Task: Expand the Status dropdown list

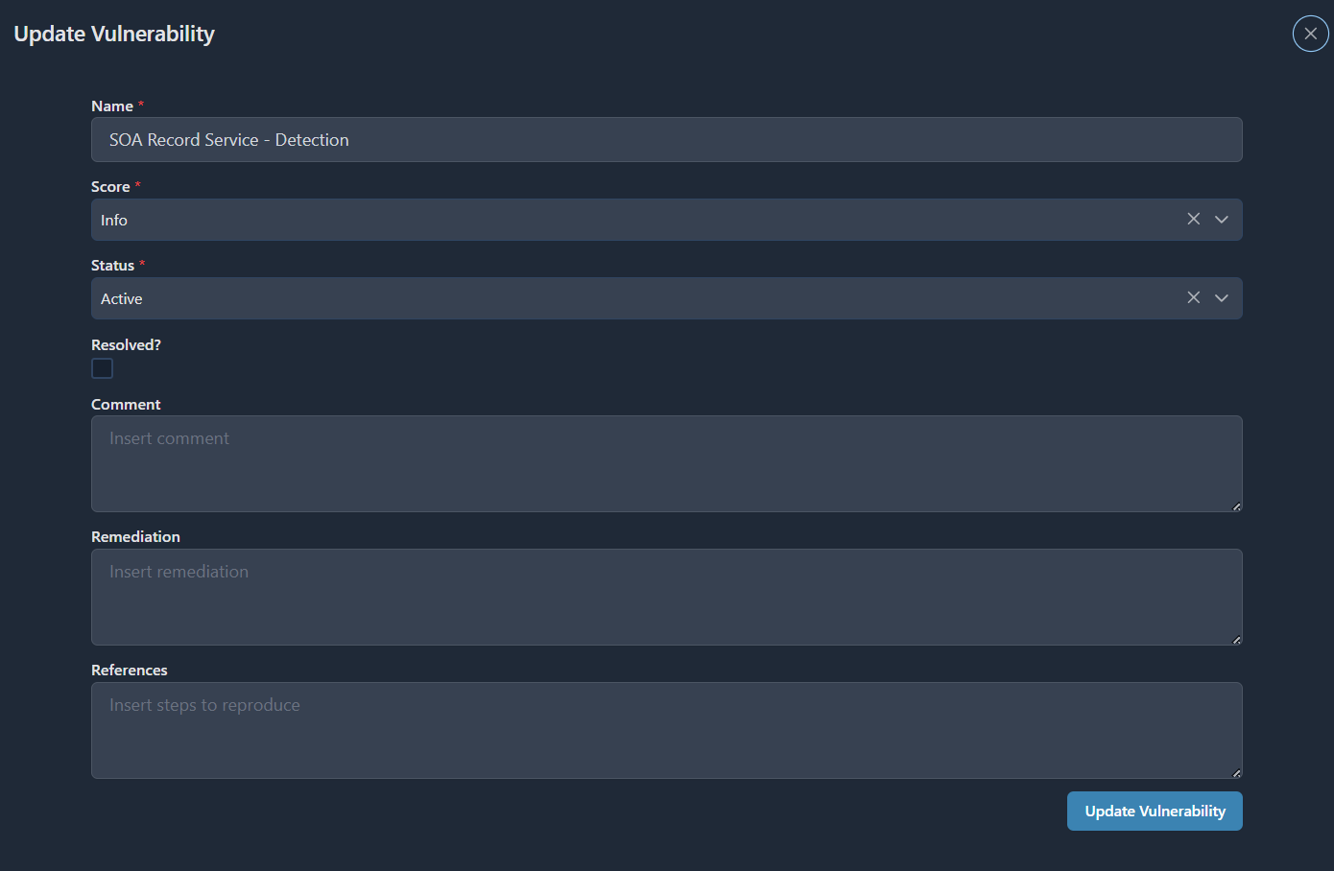Action: [x=1222, y=297]
